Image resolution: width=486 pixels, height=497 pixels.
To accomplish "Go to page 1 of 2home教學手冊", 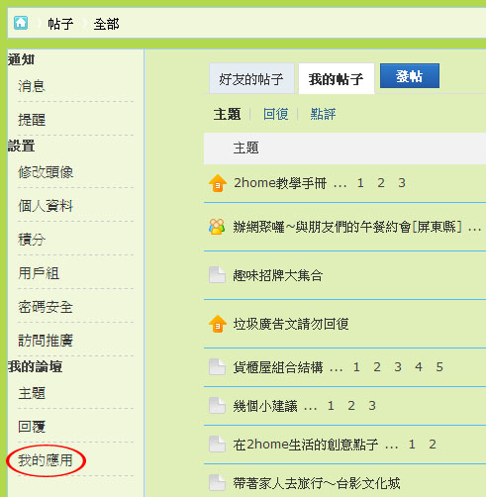I will click(360, 183).
